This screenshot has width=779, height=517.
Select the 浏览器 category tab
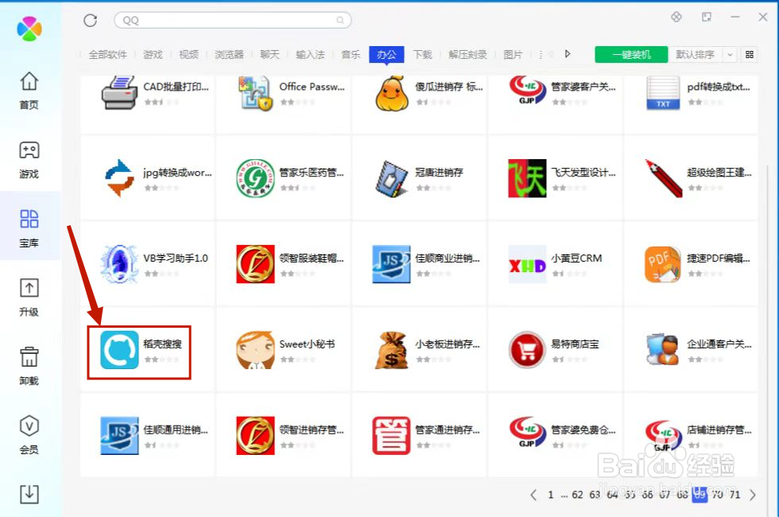pyautogui.click(x=229, y=54)
